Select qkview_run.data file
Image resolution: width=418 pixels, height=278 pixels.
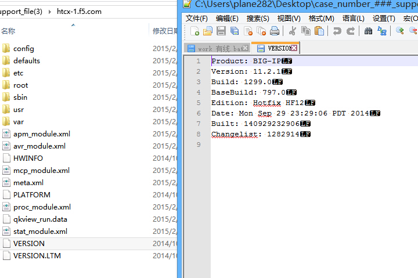tap(40, 219)
